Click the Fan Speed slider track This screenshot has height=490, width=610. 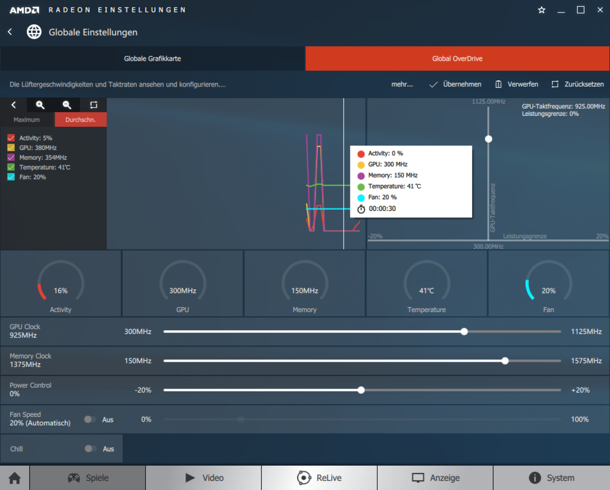362,419
